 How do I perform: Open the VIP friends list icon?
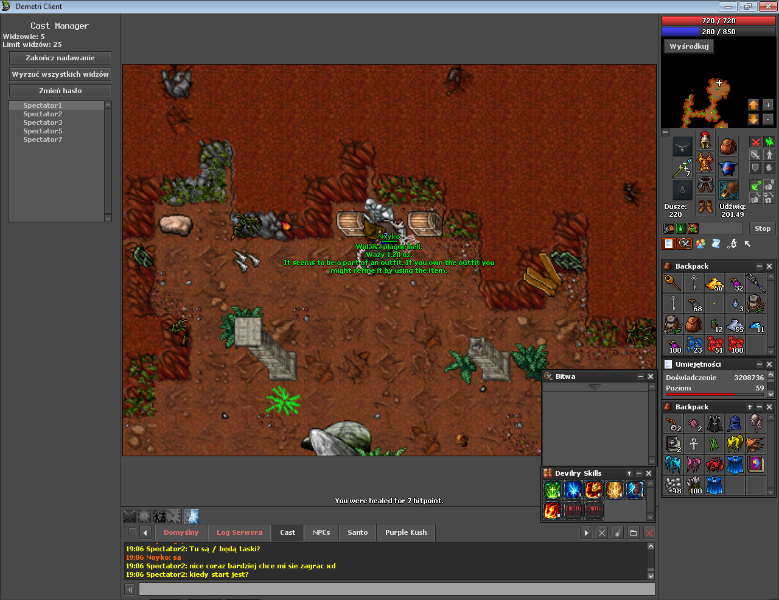pos(700,244)
